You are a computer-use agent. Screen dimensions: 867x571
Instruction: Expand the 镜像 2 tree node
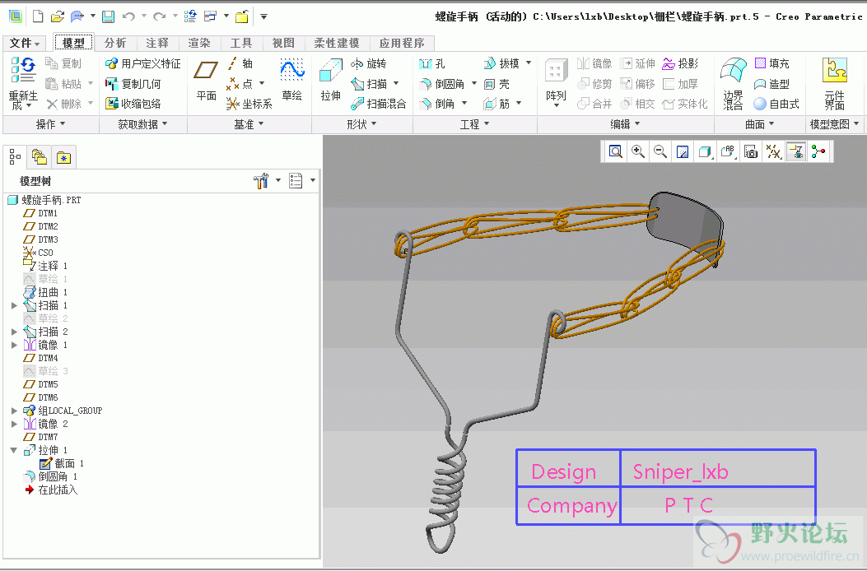click(x=14, y=424)
